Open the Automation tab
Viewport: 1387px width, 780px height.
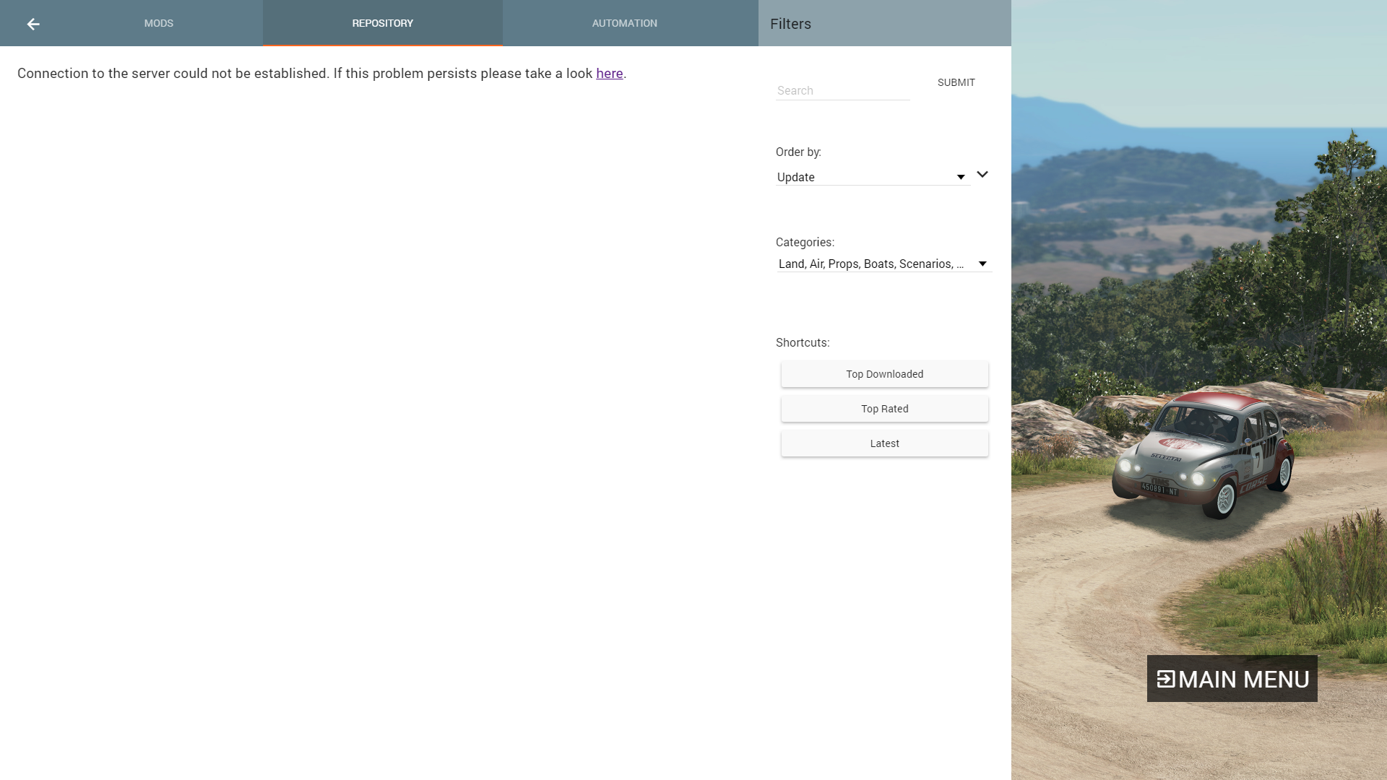[x=625, y=23]
